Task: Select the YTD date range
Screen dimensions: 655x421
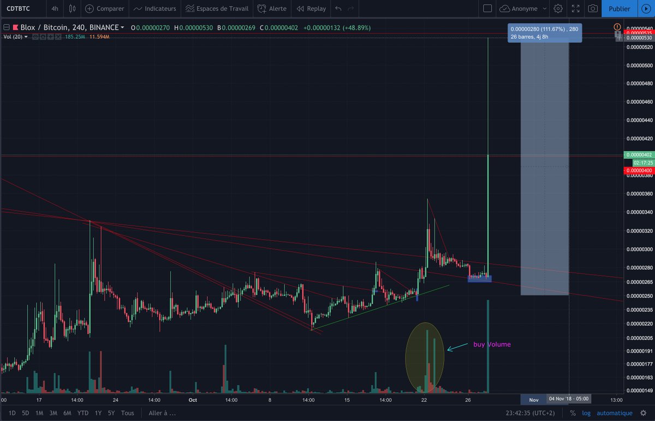Action: [83, 413]
